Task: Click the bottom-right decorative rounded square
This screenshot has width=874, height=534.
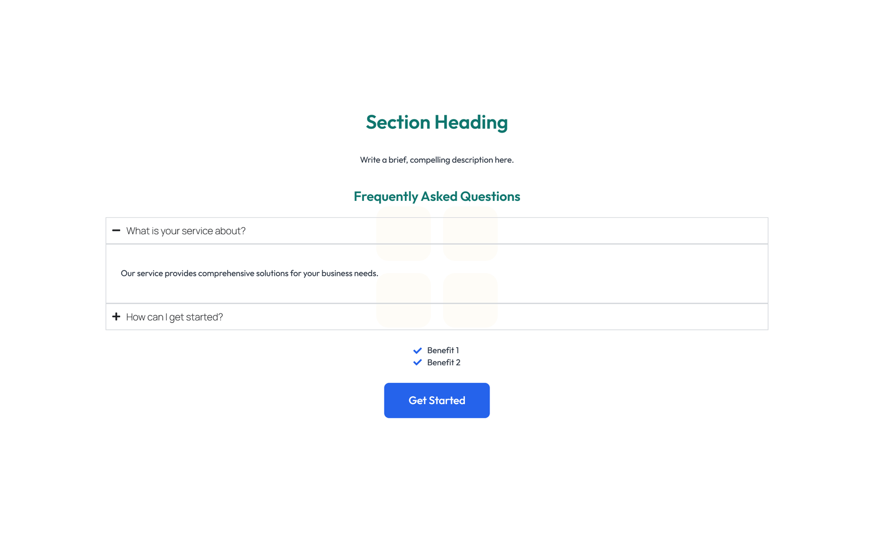Action: tap(470, 300)
